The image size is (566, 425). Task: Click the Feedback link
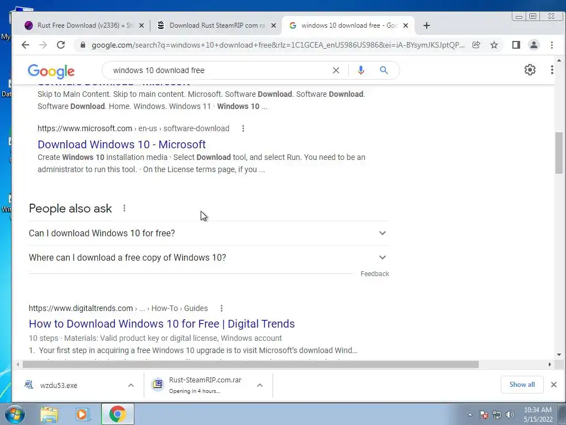[x=375, y=274]
